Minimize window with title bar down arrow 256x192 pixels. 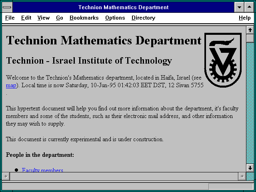tap(239, 7)
